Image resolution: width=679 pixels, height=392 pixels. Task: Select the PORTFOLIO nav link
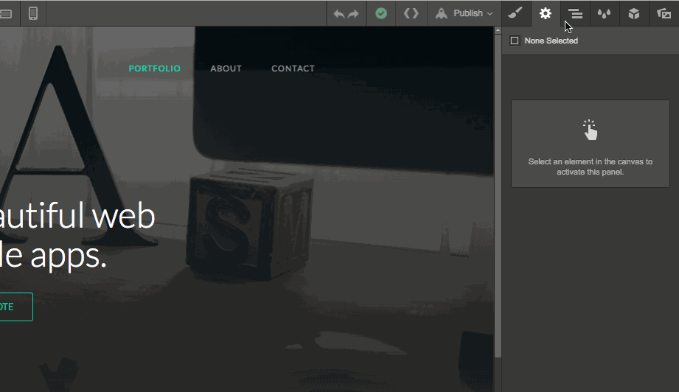click(155, 69)
